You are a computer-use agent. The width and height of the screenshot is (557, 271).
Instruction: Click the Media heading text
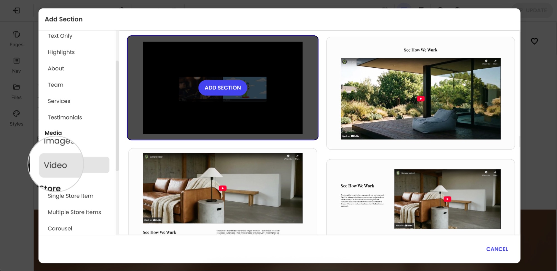click(x=53, y=133)
